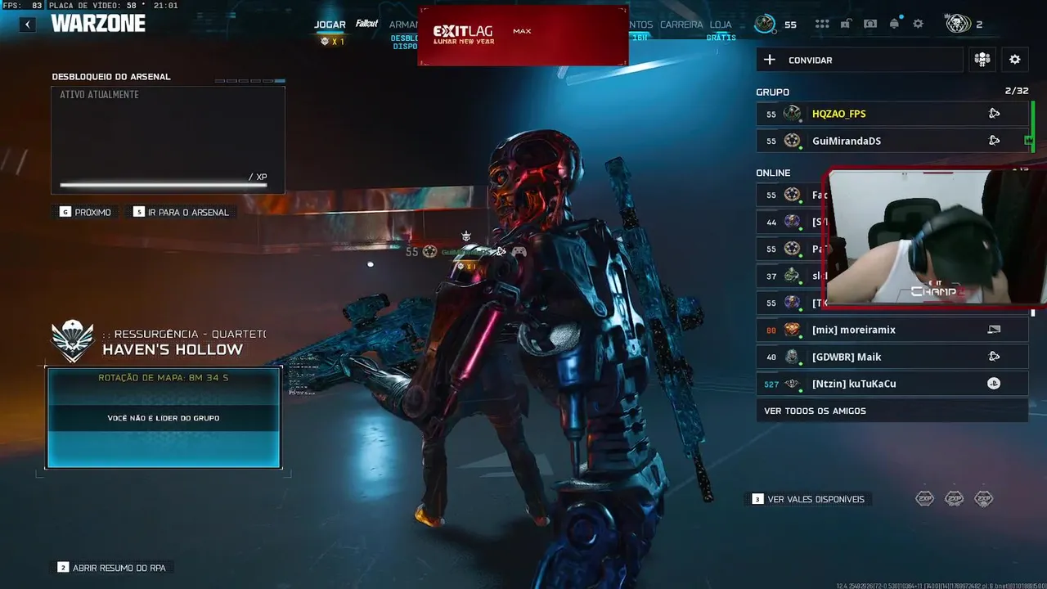Image resolution: width=1047 pixels, height=589 pixels.
Task: Click kuTuKaCu level 527 emblem
Action: click(792, 384)
